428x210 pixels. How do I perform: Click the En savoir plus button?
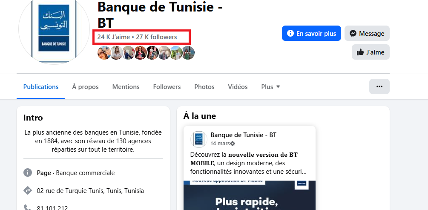click(x=311, y=33)
